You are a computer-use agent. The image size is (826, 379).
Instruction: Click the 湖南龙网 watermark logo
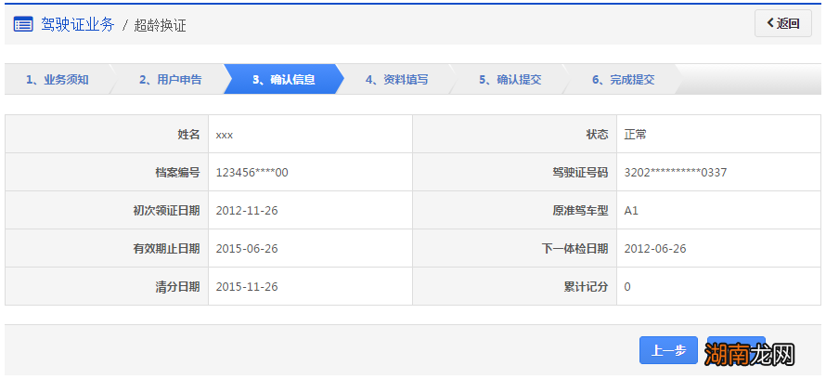tap(750, 355)
